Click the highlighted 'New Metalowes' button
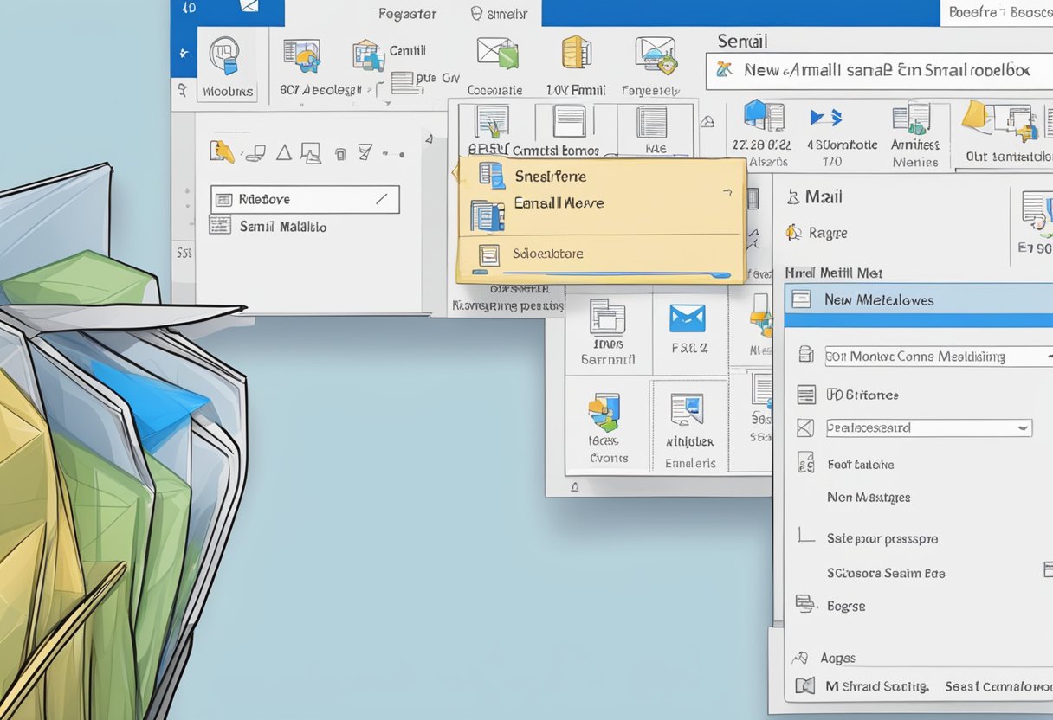 (878, 299)
